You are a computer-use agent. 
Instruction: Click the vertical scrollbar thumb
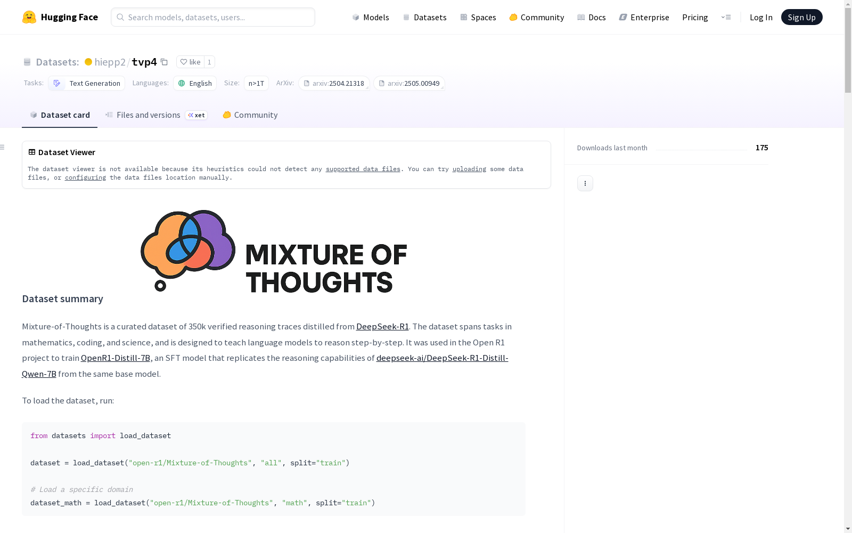pyautogui.click(x=848, y=51)
